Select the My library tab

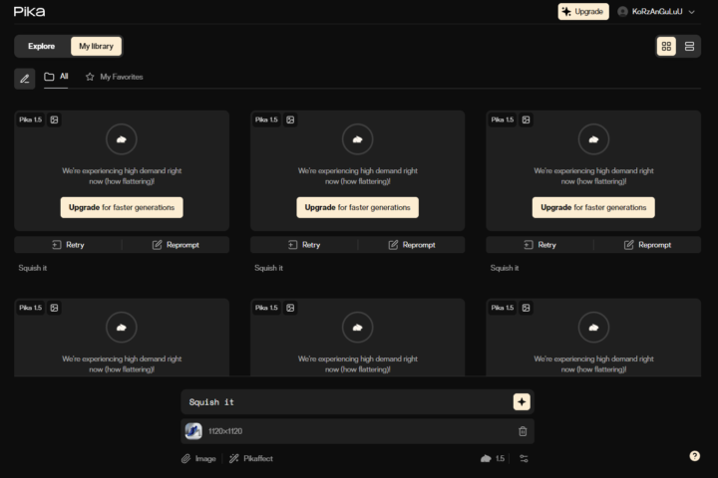pyautogui.click(x=96, y=46)
